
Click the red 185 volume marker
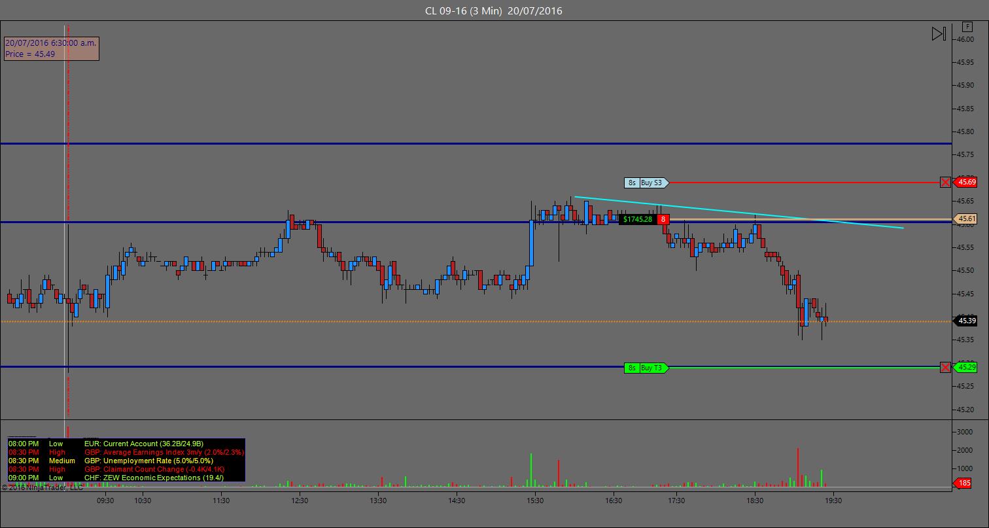[963, 484]
